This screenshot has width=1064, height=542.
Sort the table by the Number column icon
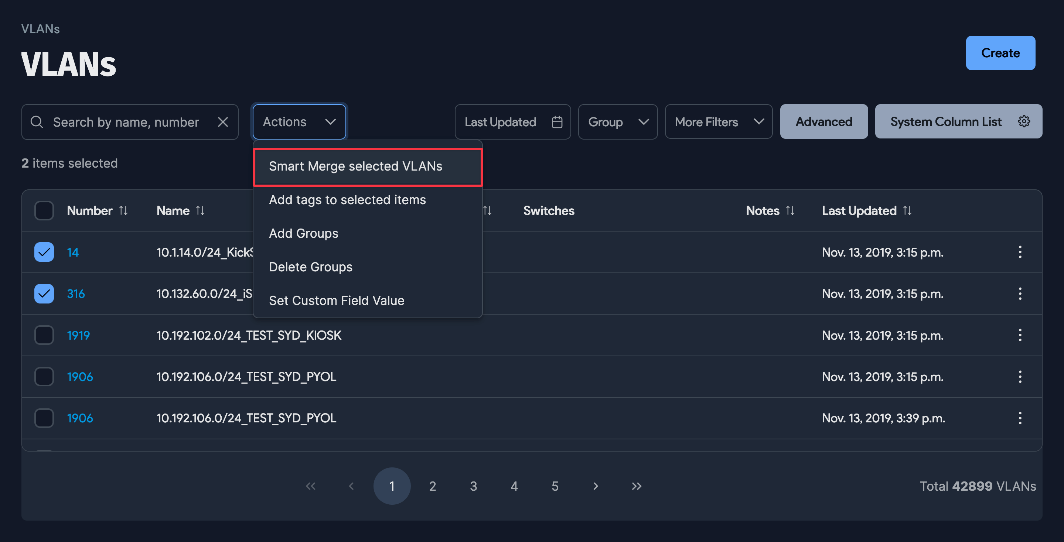pos(124,210)
